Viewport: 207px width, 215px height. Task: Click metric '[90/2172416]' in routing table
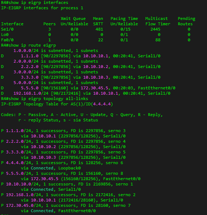(66, 94)
